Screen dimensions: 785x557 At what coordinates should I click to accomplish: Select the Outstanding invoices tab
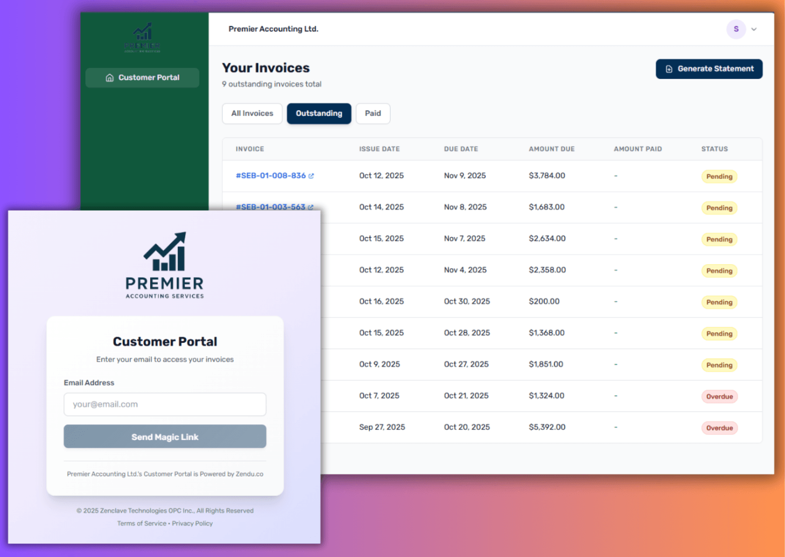(319, 114)
